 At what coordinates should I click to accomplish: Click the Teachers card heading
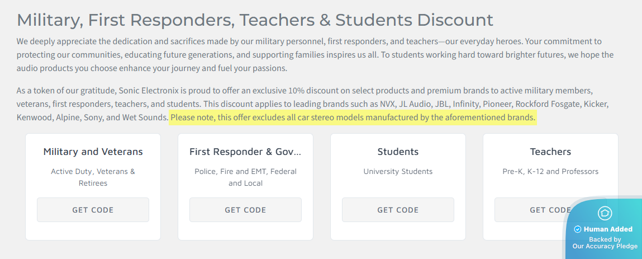[x=550, y=152]
